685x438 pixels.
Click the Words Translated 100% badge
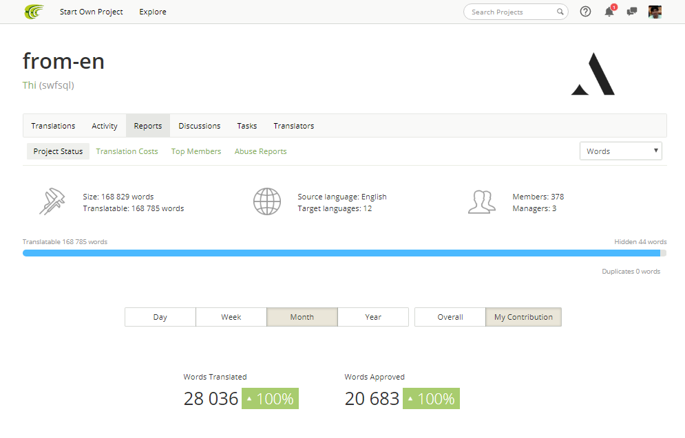pyautogui.click(x=270, y=398)
